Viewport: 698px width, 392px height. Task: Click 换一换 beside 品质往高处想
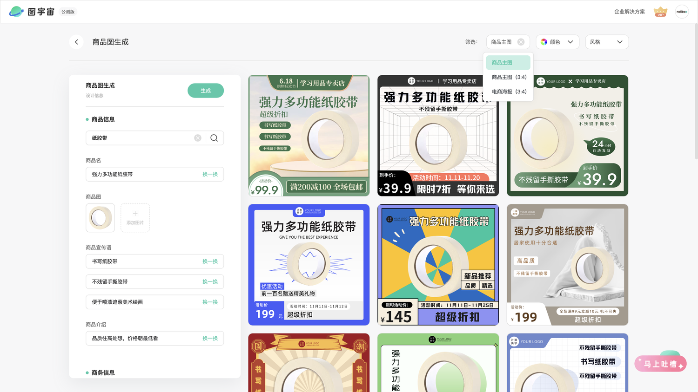point(210,339)
